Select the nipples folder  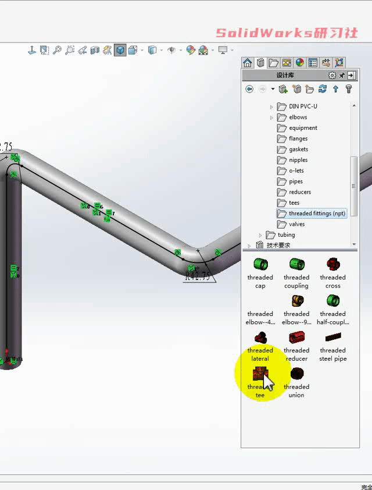click(x=292, y=160)
